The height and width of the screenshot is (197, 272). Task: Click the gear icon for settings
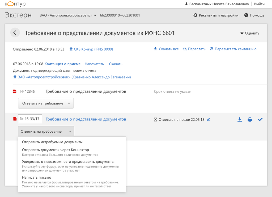click(x=195, y=15)
